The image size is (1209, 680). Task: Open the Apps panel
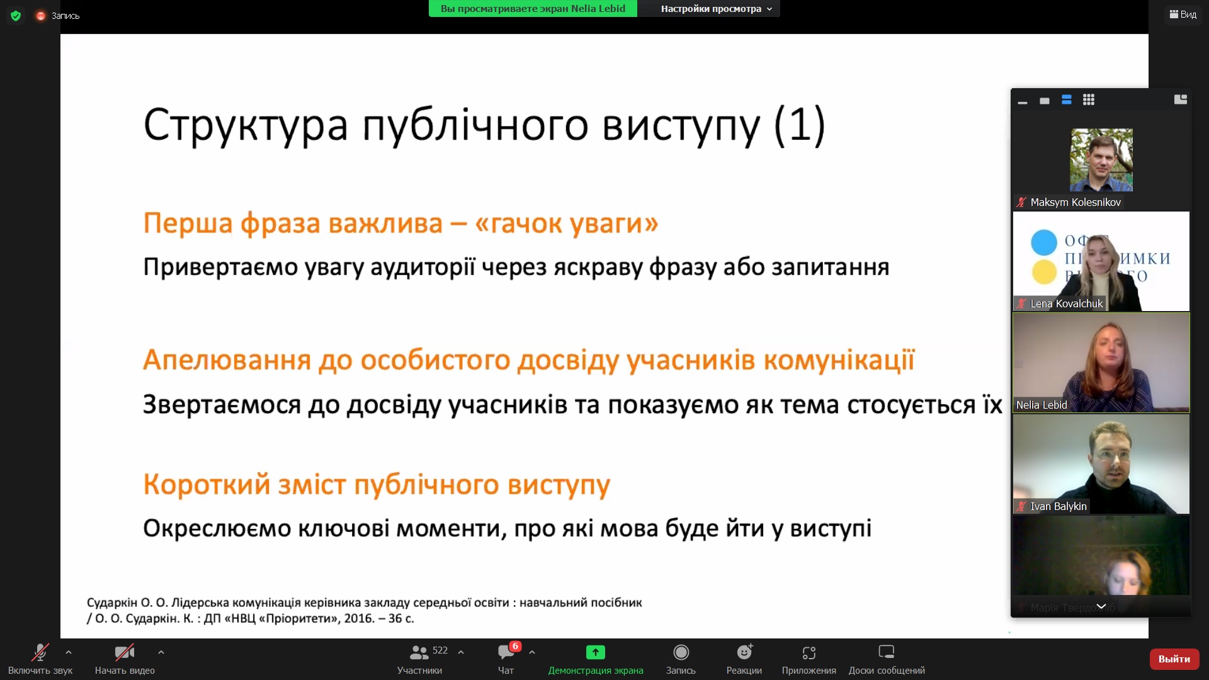[809, 659]
